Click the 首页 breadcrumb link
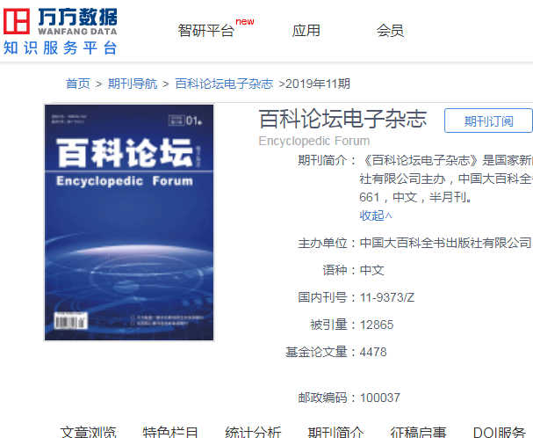This screenshot has height=438, width=533. tap(77, 84)
